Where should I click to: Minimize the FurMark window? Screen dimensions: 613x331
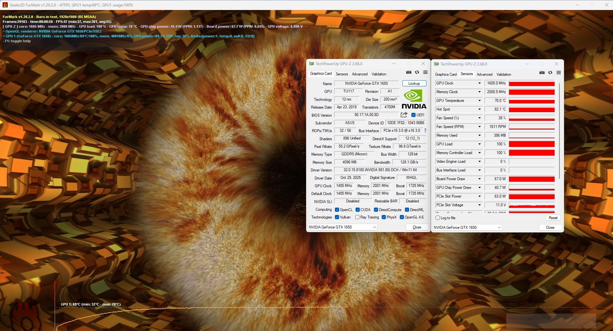pos(578,5)
